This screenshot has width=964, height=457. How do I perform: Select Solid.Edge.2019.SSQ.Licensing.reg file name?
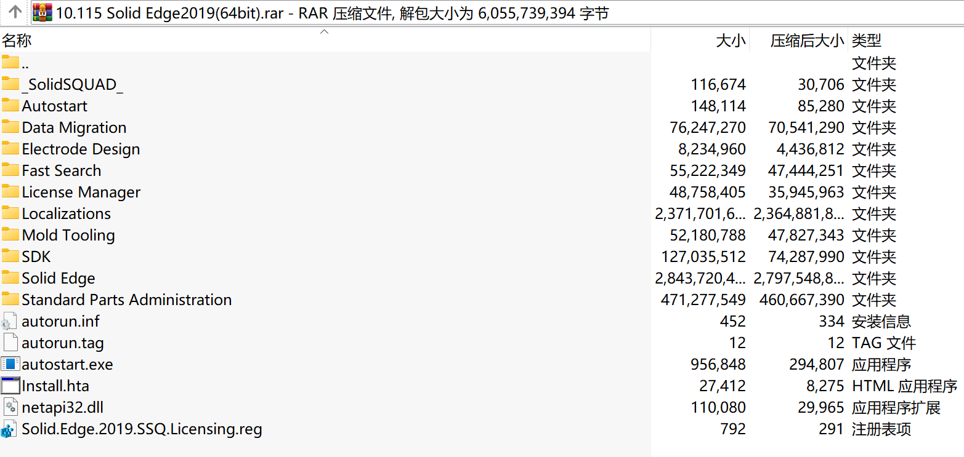(142, 429)
